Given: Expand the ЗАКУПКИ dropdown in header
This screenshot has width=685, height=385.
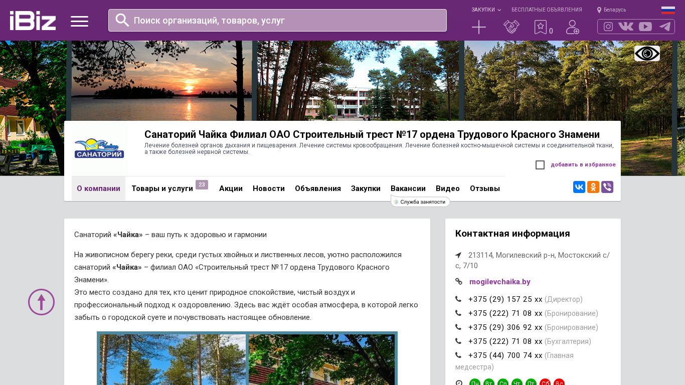Looking at the screenshot, I should tap(486, 10).
